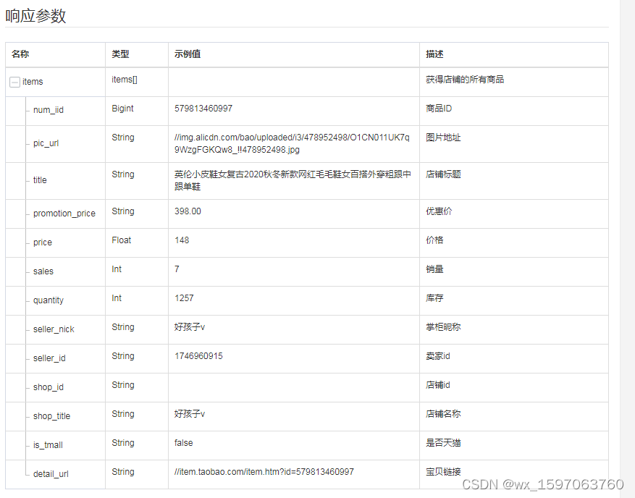Click 好孩子v in the shop_title row
The height and width of the screenshot is (498, 635).
pos(190,414)
